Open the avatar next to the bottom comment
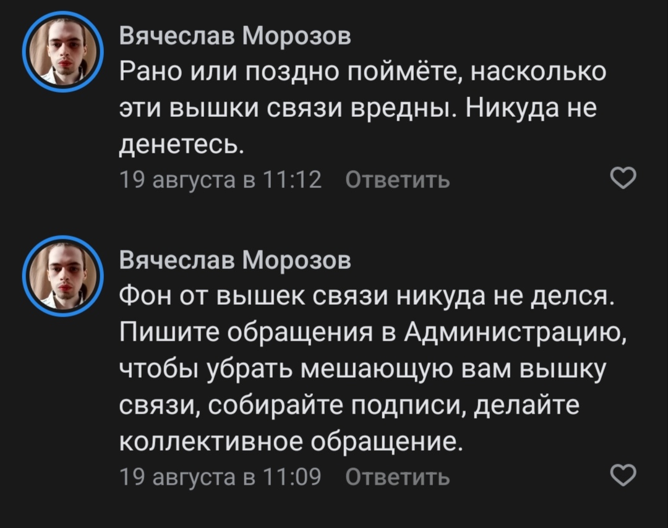This screenshot has height=528, width=668. point(62,276)
